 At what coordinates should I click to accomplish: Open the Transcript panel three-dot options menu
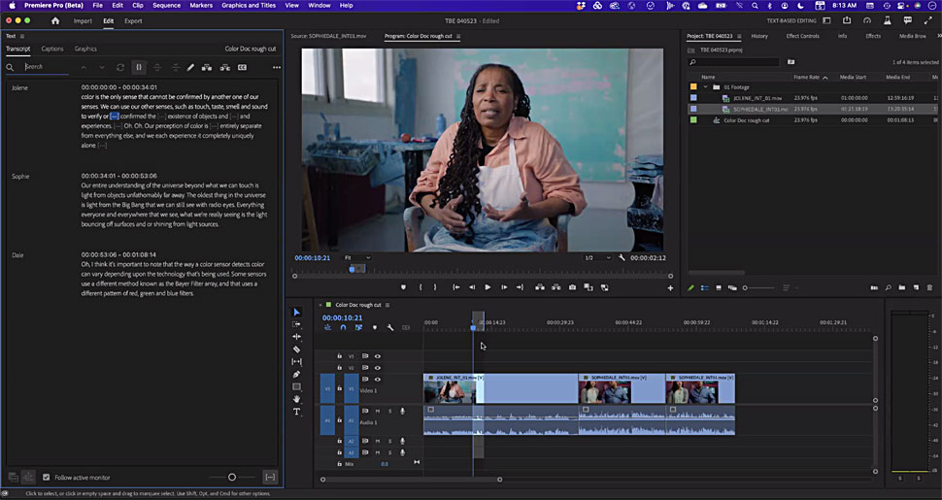[x=277, y=67]
